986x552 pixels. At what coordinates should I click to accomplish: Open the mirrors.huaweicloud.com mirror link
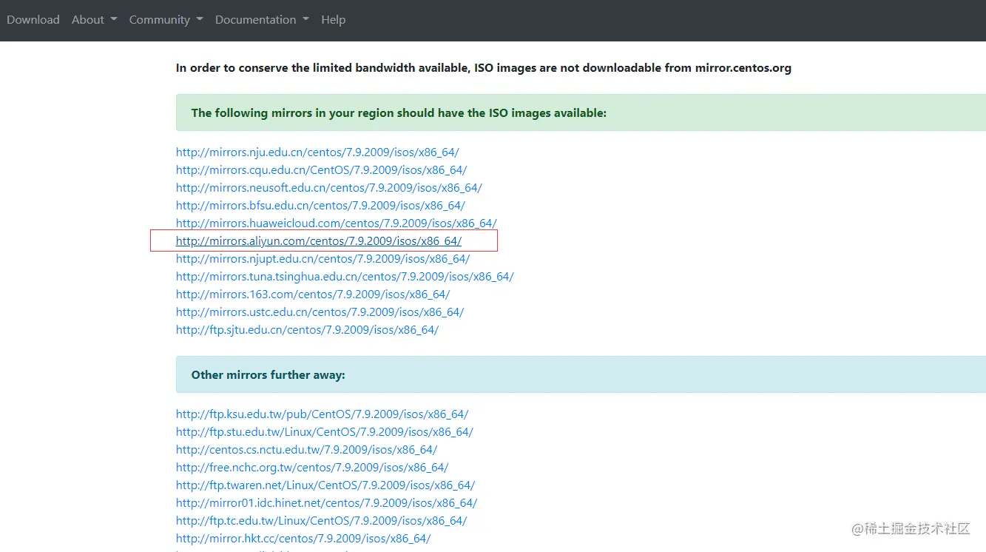[336, 223]
